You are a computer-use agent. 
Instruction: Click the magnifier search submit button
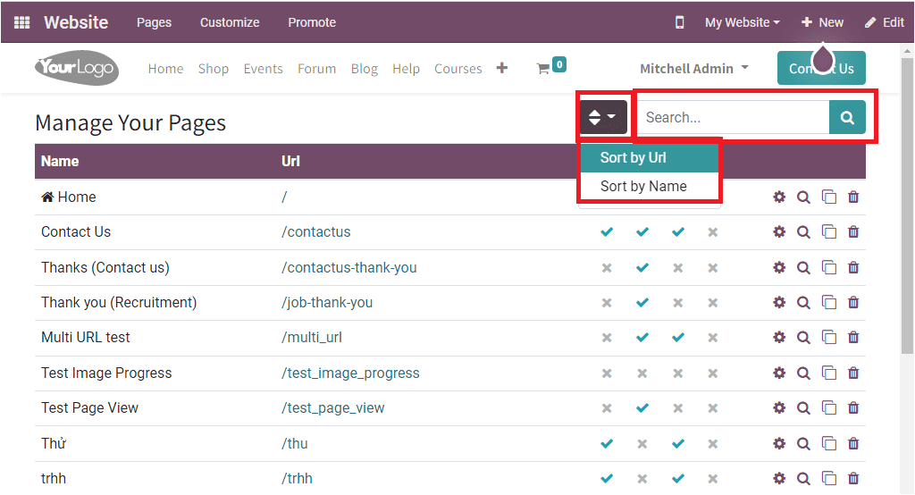(847, 117)
